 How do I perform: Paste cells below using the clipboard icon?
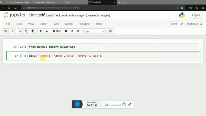[x=33, y=31]
